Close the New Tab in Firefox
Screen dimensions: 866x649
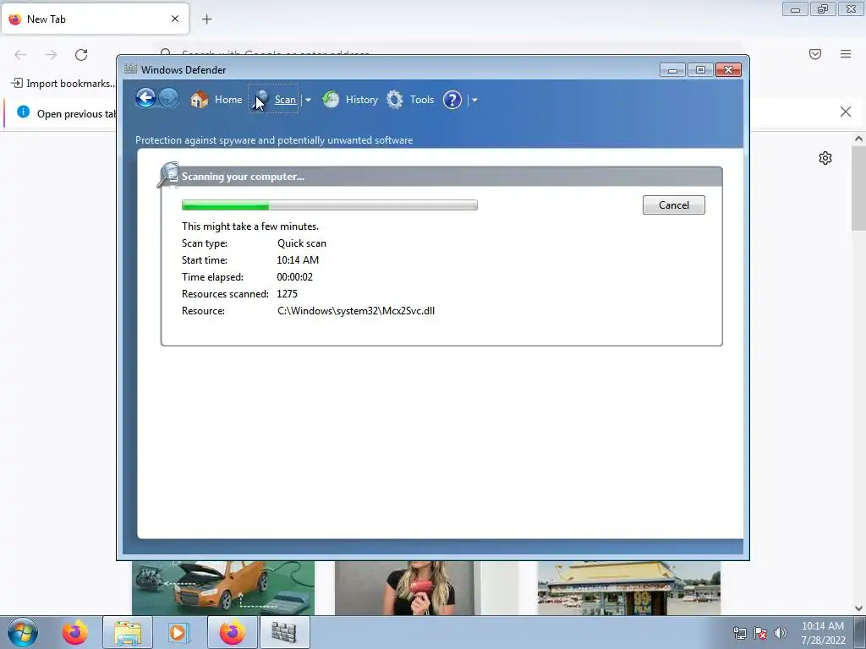tap(175, 19)
